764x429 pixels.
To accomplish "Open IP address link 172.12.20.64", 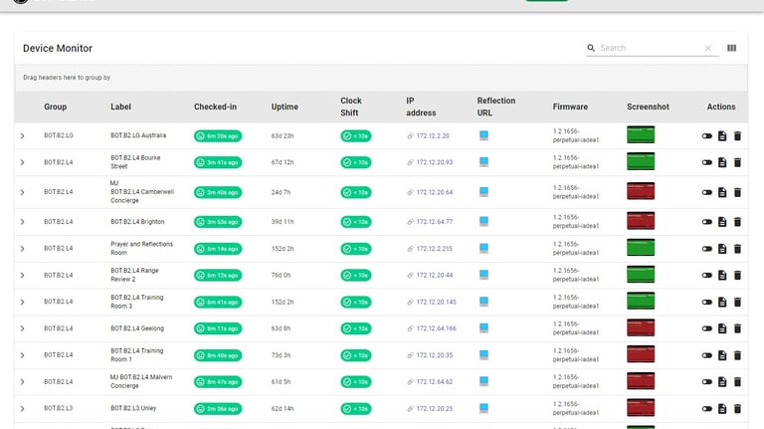I will [x=434, y=192].
